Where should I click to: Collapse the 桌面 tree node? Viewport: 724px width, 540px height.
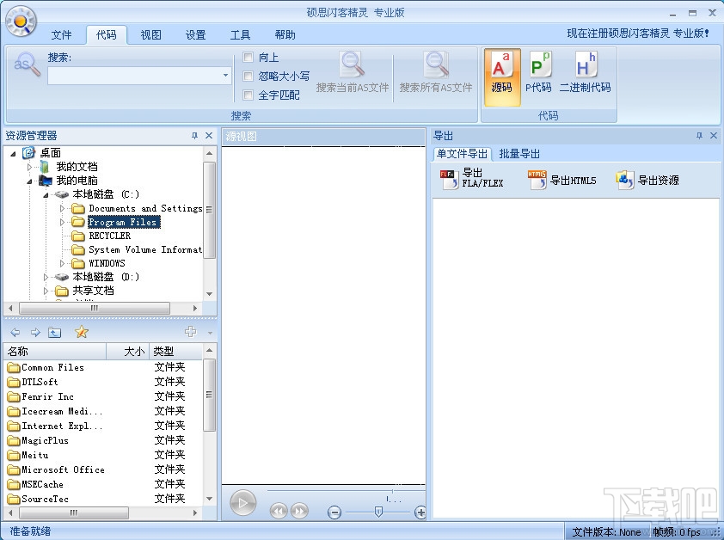pyautogui.click(x=13, y=154)
